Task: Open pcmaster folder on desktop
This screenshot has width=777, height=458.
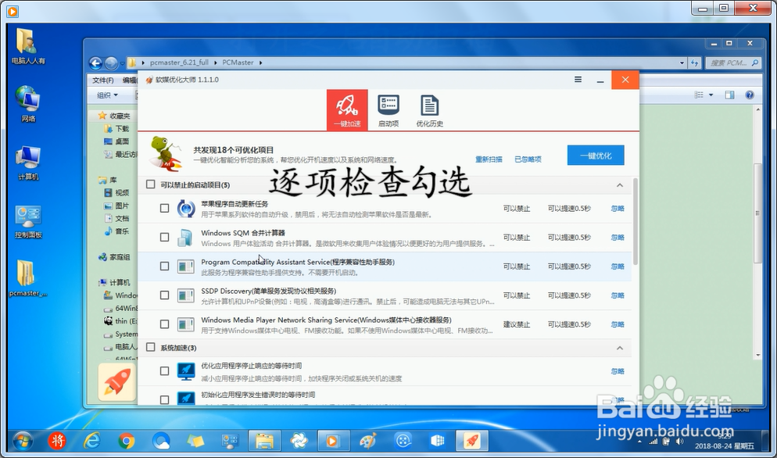Action: pyautogui.click(x=28, y=278)
